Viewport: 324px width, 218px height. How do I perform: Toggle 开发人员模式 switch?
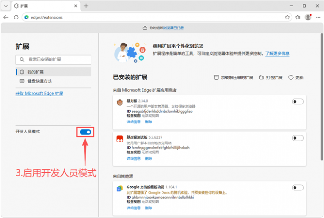[x=85, y=132]
